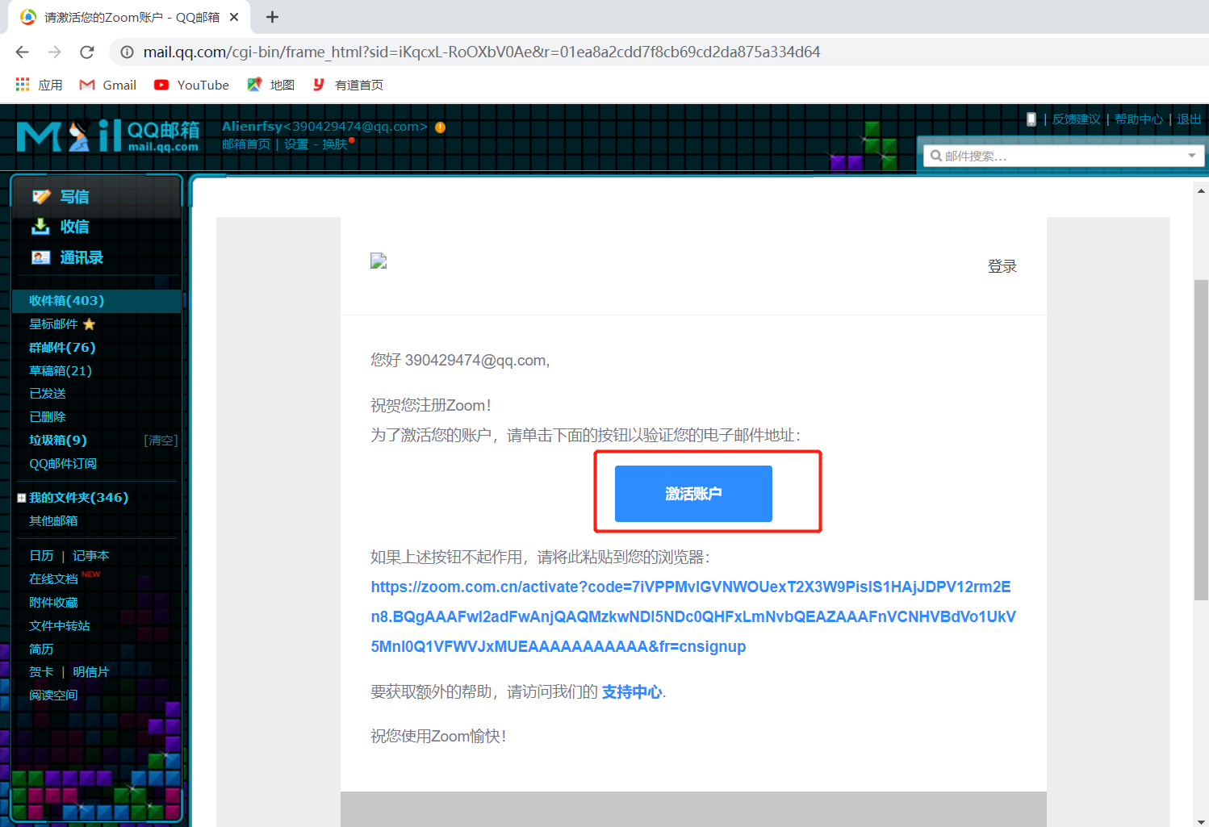Image resolution: width=1209 pixels, height=827 pixels.
Task: Open 垃圾箱(9) folder
Action: click(x=57, y=440)
